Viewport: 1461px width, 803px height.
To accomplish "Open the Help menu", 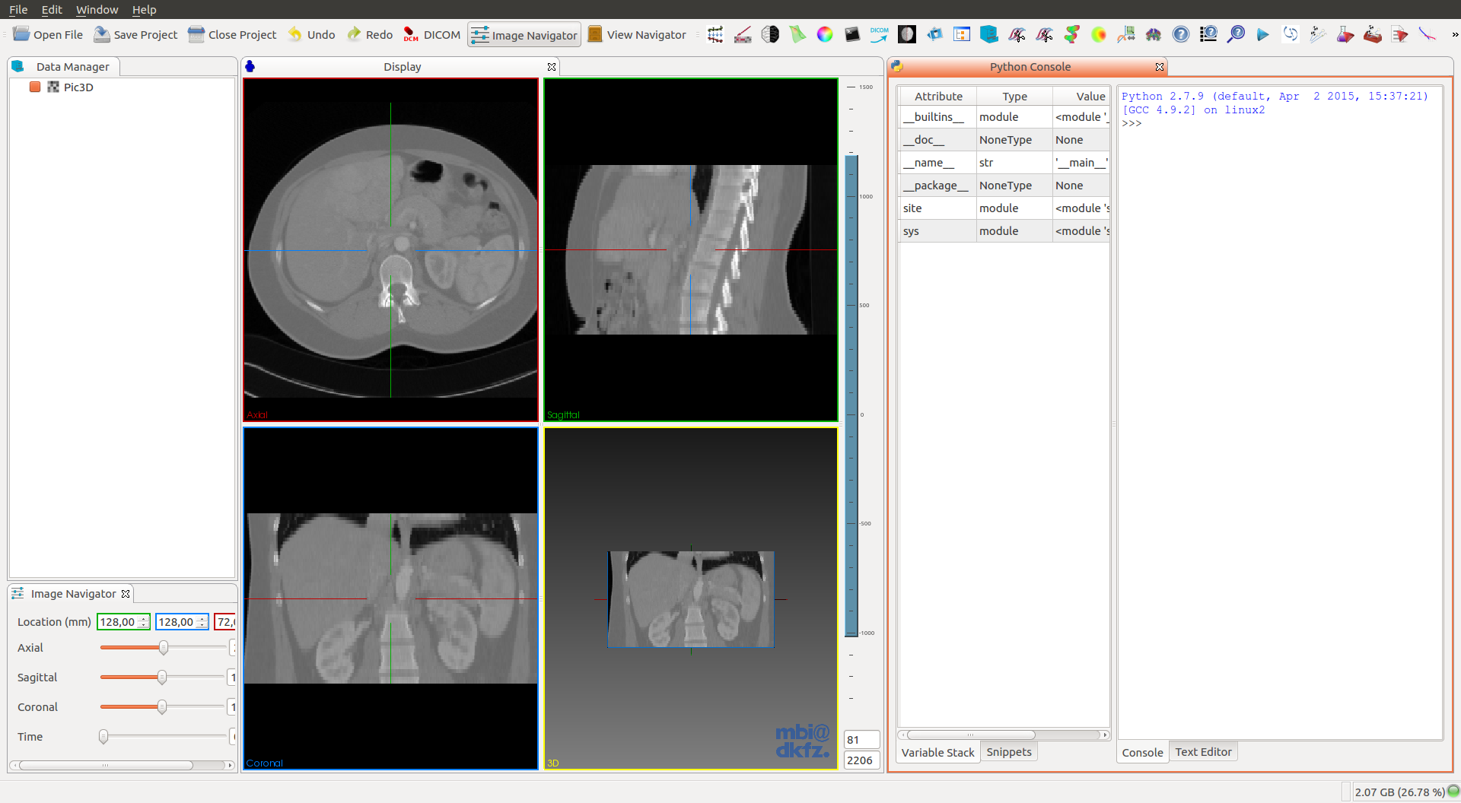I will pos(144,9).
